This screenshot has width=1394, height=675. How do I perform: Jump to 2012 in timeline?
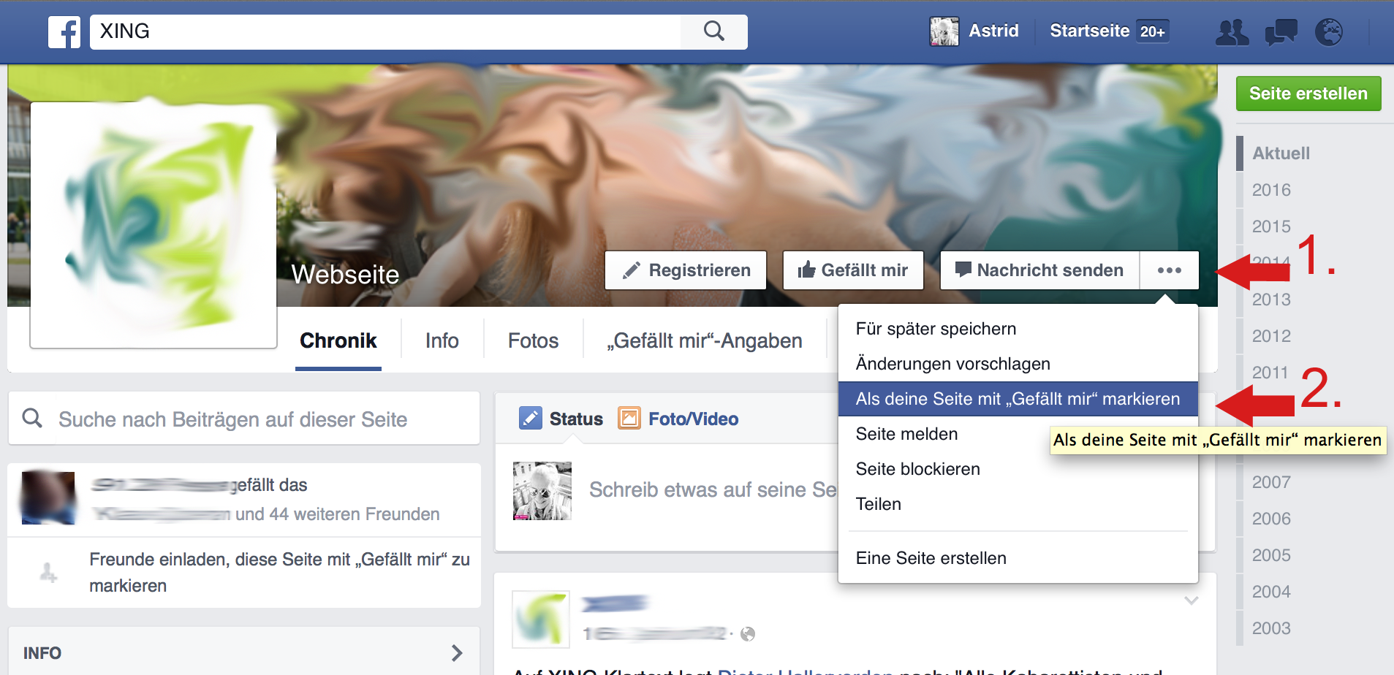pos(1271,336)
